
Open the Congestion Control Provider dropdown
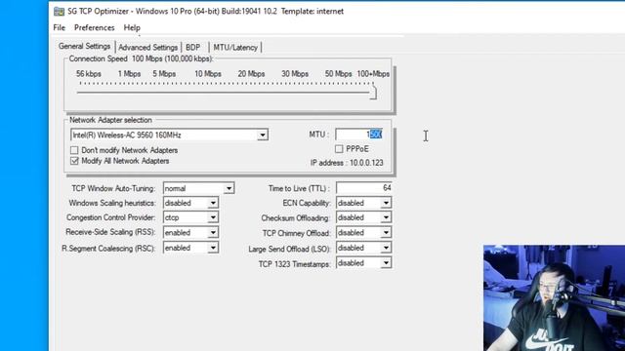point(190,217)
